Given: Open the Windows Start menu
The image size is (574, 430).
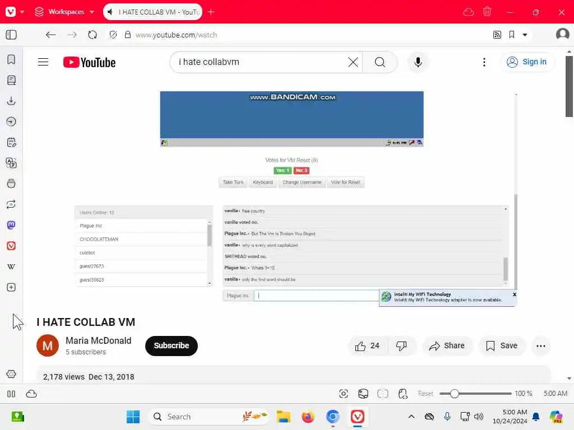Looking at the screenshot, I should (x=133, y=417).
